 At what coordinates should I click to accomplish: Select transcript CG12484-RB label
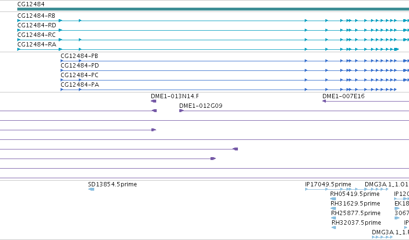[36, 16]
